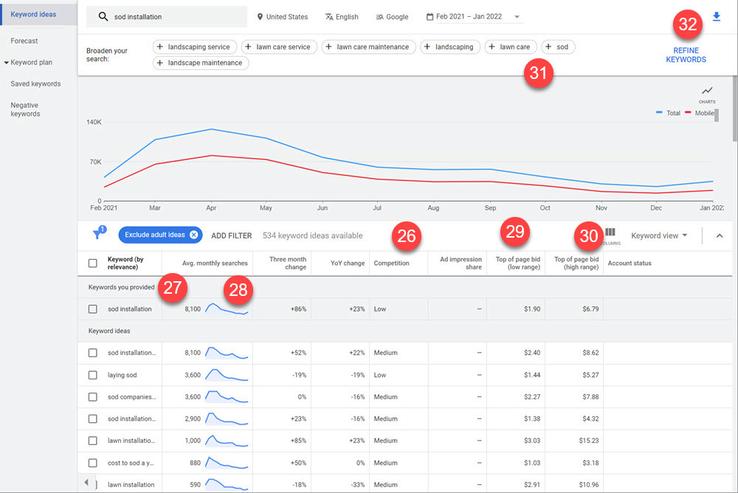This screenshot has width=738, height=493.
Task: Click the sod installation search field
Action: [x=167, y=17]
